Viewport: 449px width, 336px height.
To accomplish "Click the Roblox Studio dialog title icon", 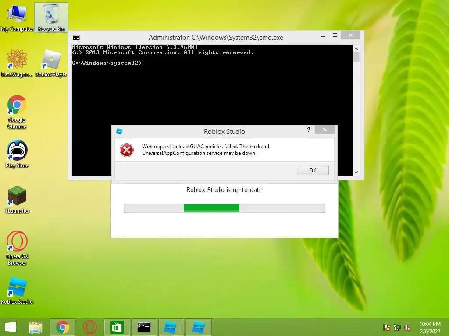I will (119, 131).
